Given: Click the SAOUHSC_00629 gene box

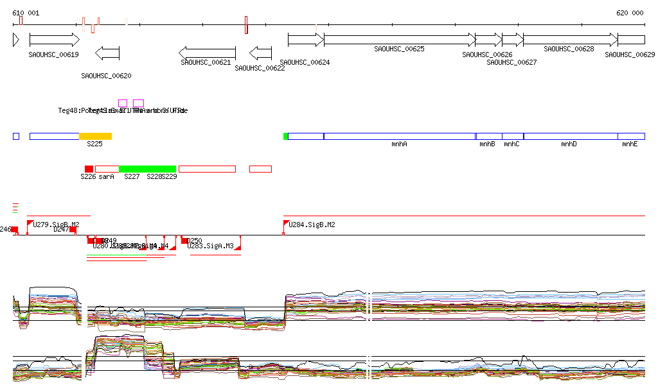Looking at the screenshot, I should tap(632, 40).
